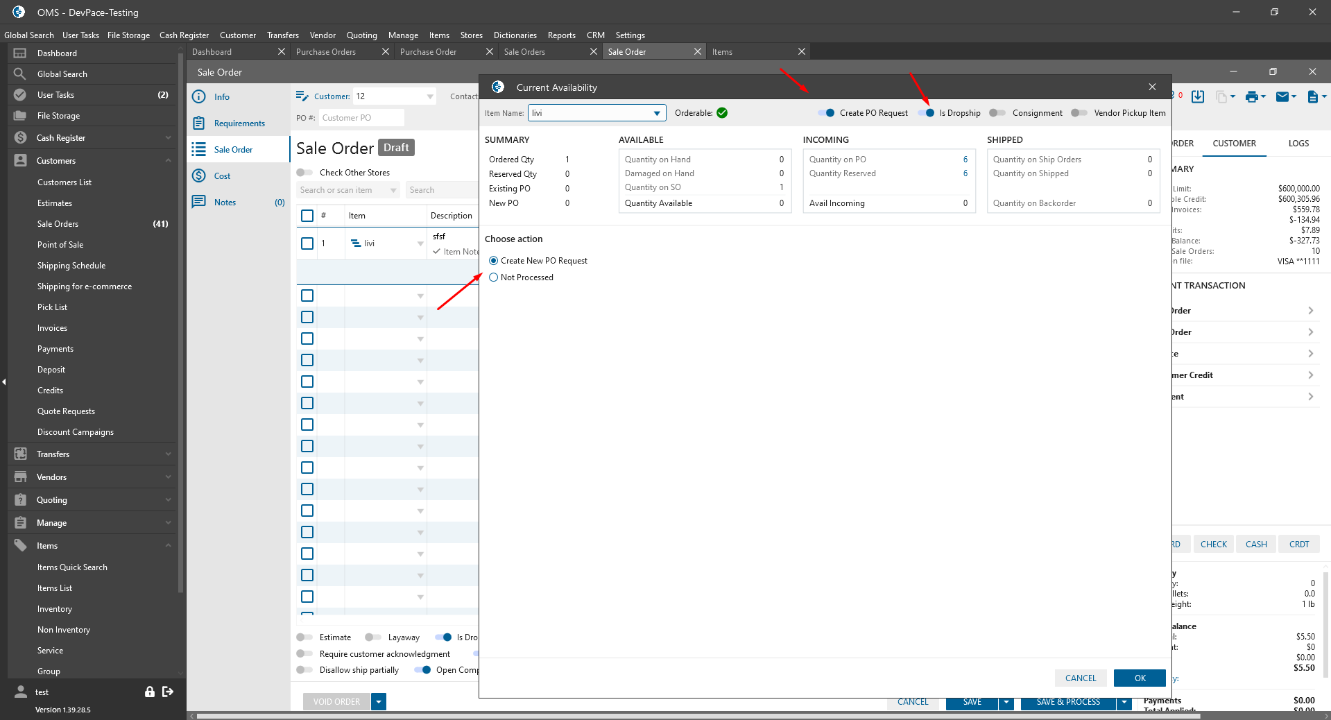
Task: Select the Not Processed radio option
Action: pyautogui.click(x=494, y=277)
